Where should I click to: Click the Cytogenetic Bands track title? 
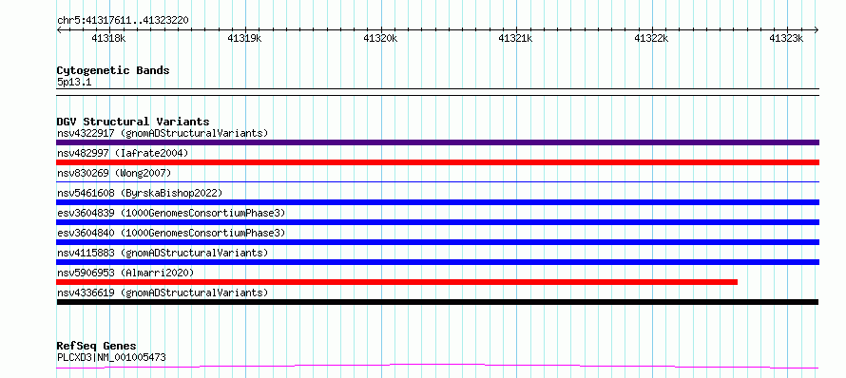click(x=113, y=70)
